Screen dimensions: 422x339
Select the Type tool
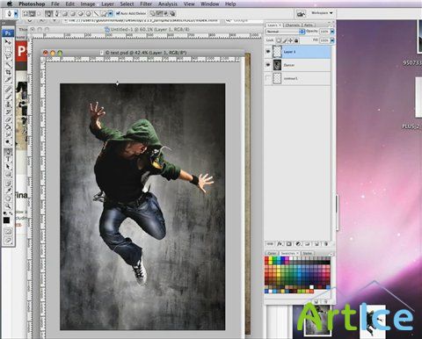point(8,159)
